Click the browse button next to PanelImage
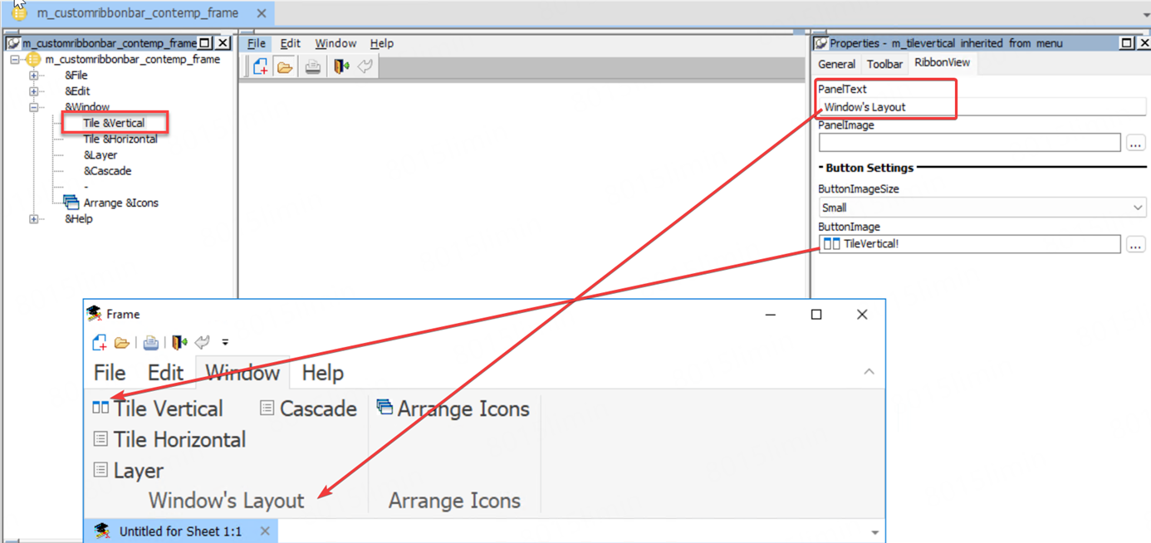The image size is (1151, 543). 1135,143
